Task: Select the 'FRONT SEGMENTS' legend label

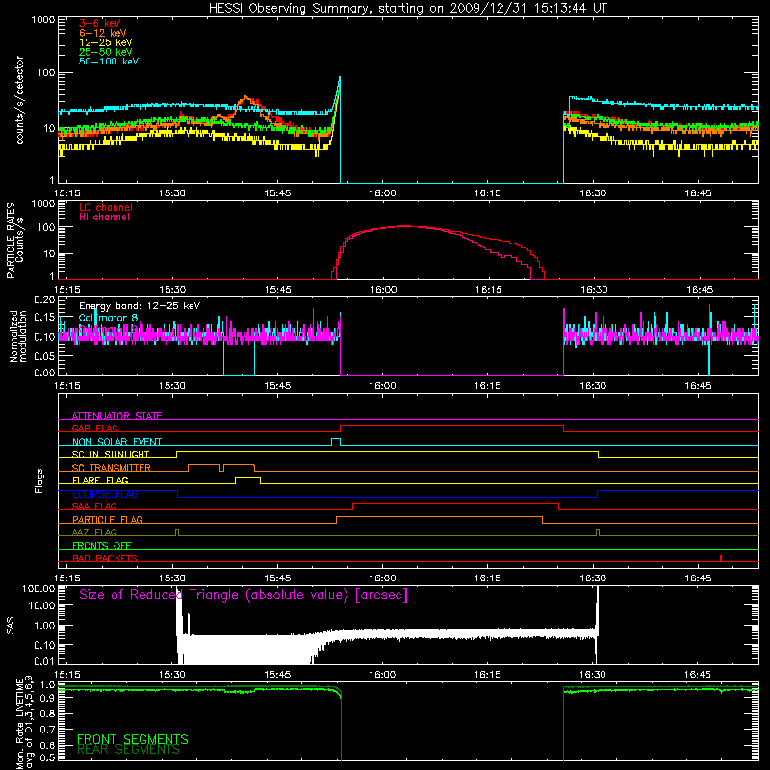Action: (133, 739)
